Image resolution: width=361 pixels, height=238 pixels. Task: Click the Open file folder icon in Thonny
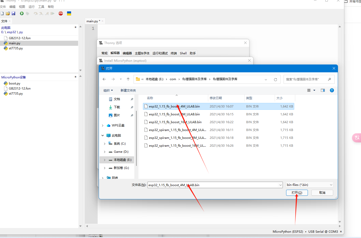pyautogui.click(x=8, y=13)
